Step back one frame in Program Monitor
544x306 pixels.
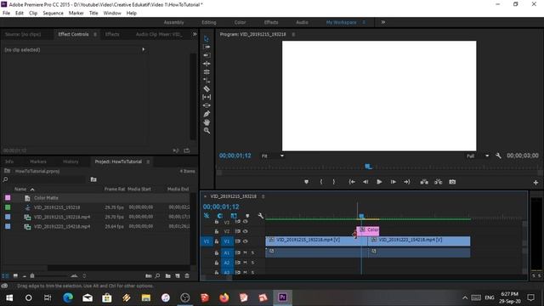(365, 182)
